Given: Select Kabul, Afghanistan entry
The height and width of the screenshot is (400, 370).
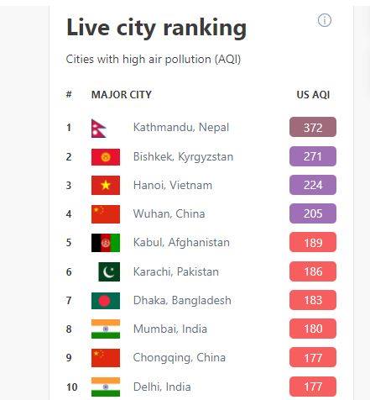Looking at the screenshot, I should pyautogui.click(x=181, y=243).
